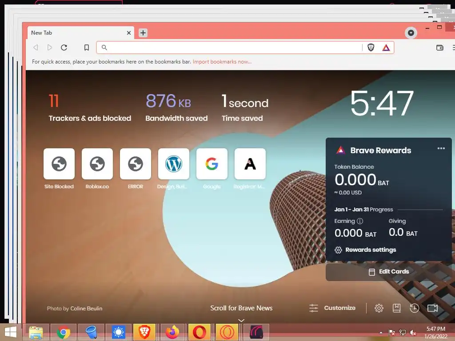This screenshot has width=455, height=341.
Task: Open history clock icon
Action: point(415,308)
